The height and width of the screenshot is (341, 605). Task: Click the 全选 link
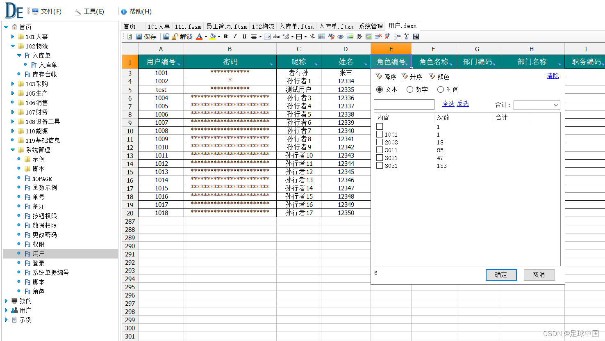coord(448,104)
